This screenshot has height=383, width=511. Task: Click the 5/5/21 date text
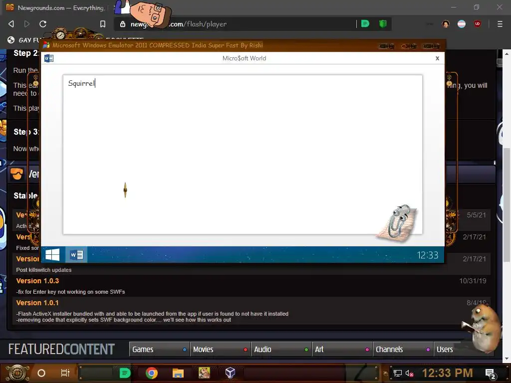click(x=476, y=215)
